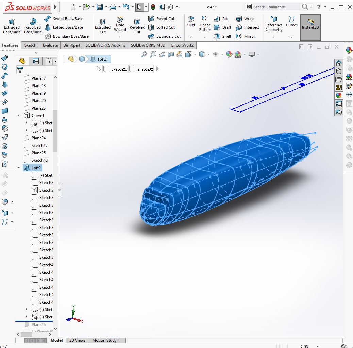Screen dimensions: 353x348
Task: Open Appearances, Scenes task pane tab
Action: point(339,95)
